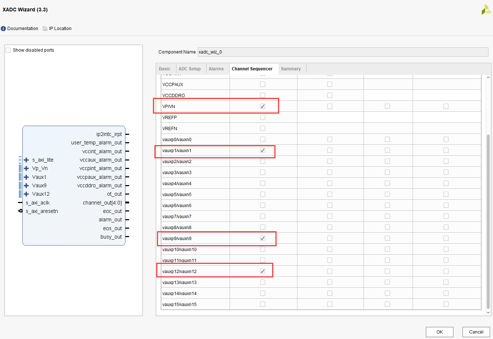Click the busy_out port label
493x339 pixels.
(x=111, y=237)
